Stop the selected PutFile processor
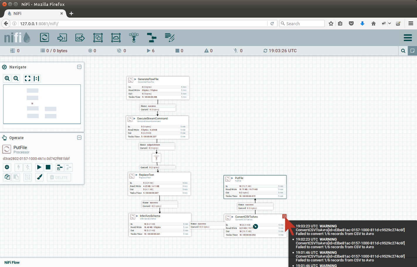 click(x=48, y=167)
